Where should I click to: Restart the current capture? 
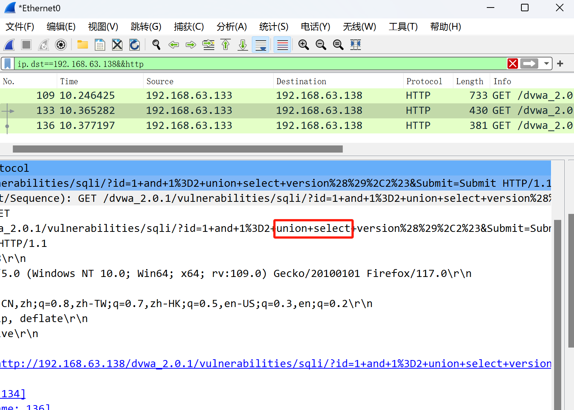click(44, 45)
